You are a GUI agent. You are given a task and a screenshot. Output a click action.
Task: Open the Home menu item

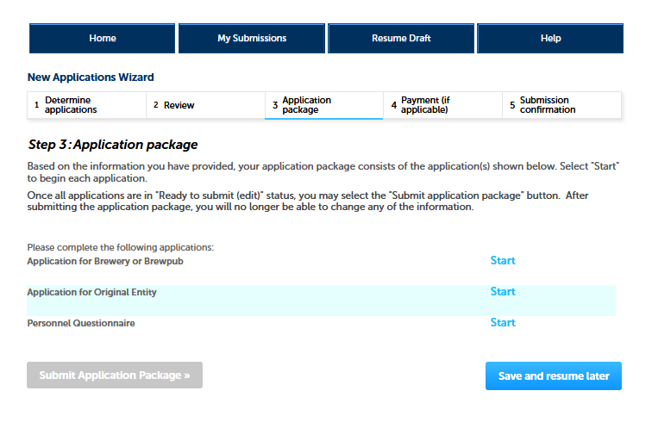click(x=103, y=38)
